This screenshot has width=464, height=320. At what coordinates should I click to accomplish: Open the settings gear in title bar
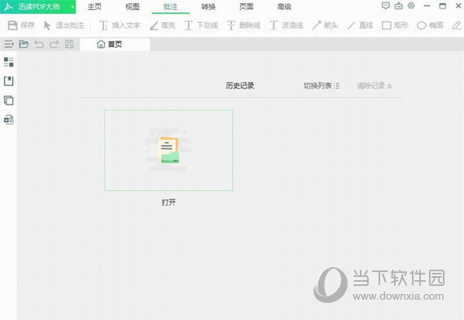pyautogui.click(x=411, y=6)
